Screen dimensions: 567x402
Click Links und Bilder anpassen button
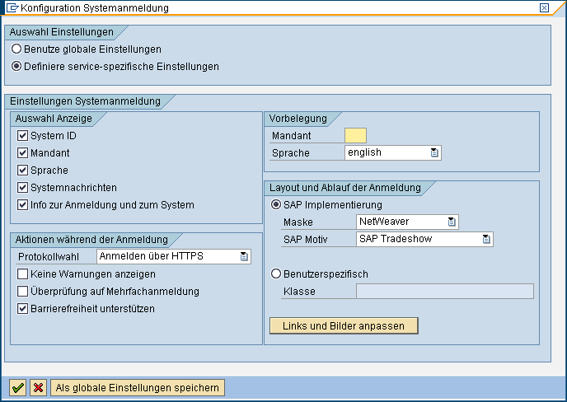[x=344, y=325]
